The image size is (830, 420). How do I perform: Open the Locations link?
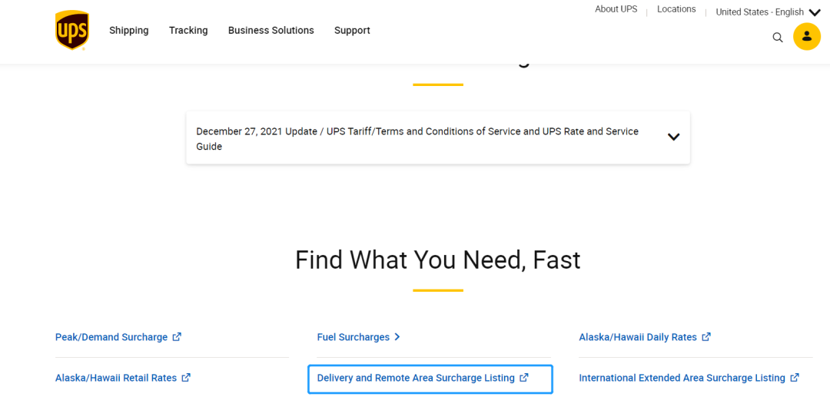point(676,9)
